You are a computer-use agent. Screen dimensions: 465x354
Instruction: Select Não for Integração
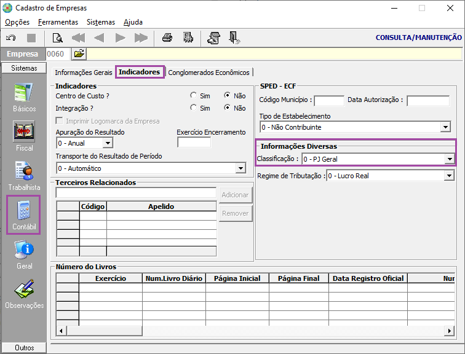[x=227, y=108]
